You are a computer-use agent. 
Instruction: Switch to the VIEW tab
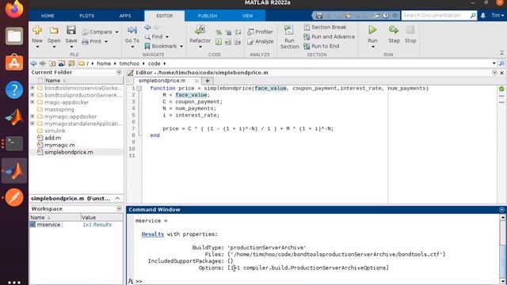pyautogui.click(x=247, y=16)
